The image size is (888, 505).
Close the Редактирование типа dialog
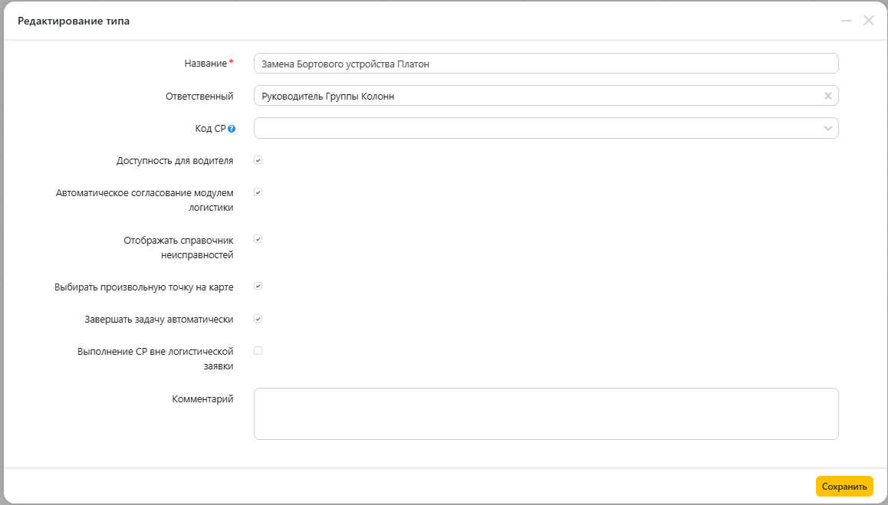[869, 21]
